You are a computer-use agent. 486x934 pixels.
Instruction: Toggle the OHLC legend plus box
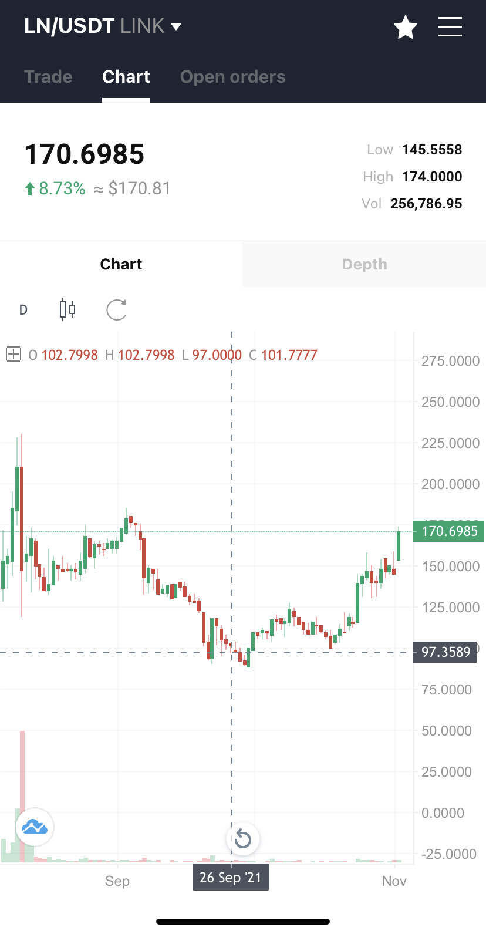14,355
